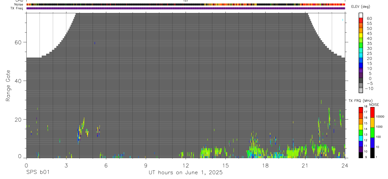Click the Range Gate axis title

(x=8, y=86)
